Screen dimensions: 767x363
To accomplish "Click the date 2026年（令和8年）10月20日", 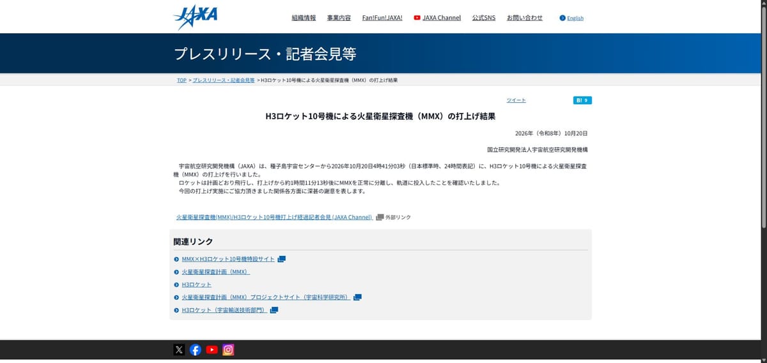I will point(551,134).
